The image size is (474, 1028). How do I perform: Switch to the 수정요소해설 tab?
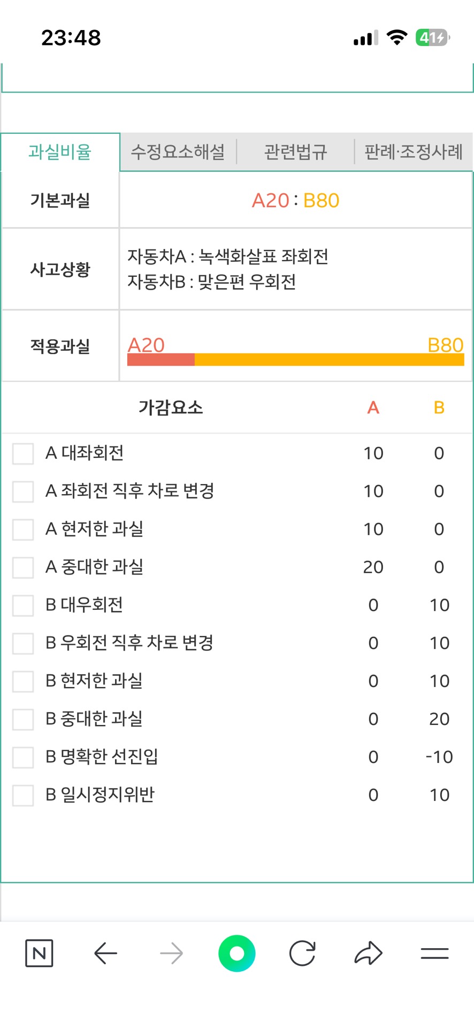pyautogui.click(x=178, y=152)
